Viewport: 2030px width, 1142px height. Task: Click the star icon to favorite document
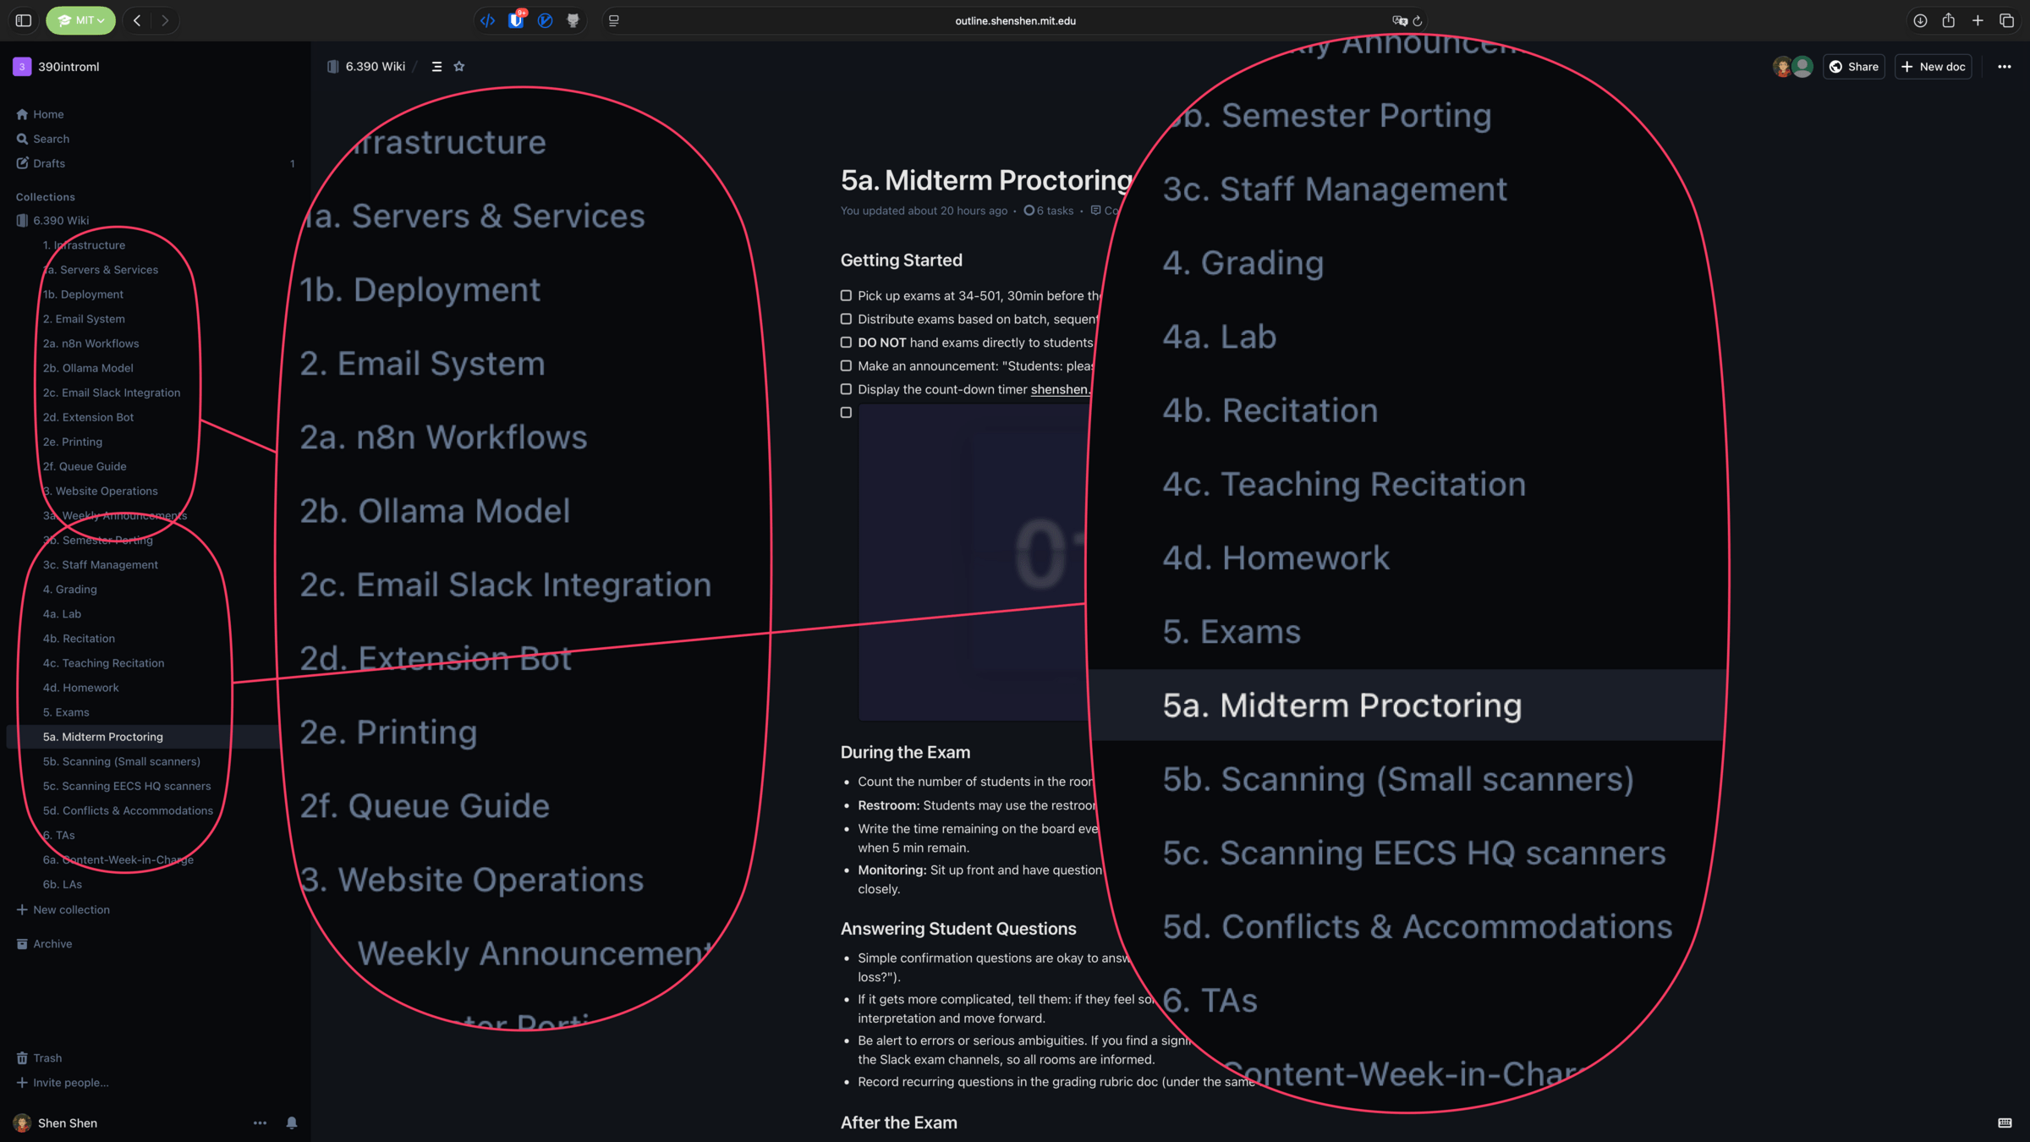tap(459, 67)
